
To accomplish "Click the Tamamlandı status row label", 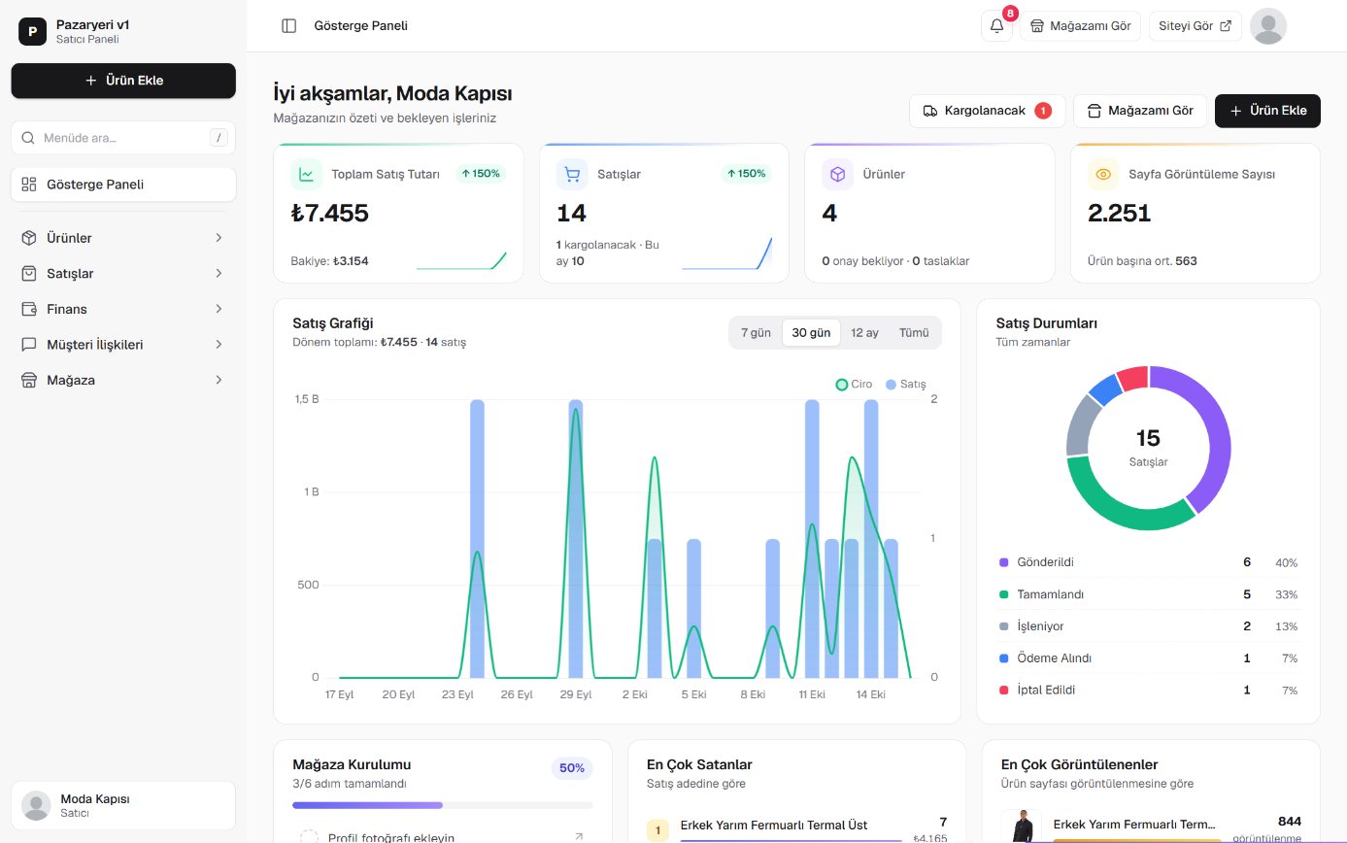I will pyautogui.click(x=1050, y=594).
